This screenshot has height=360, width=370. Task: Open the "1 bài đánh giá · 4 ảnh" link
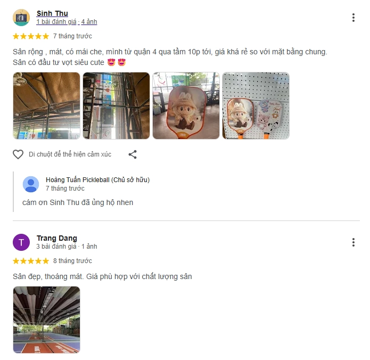[x=67, y=22]
